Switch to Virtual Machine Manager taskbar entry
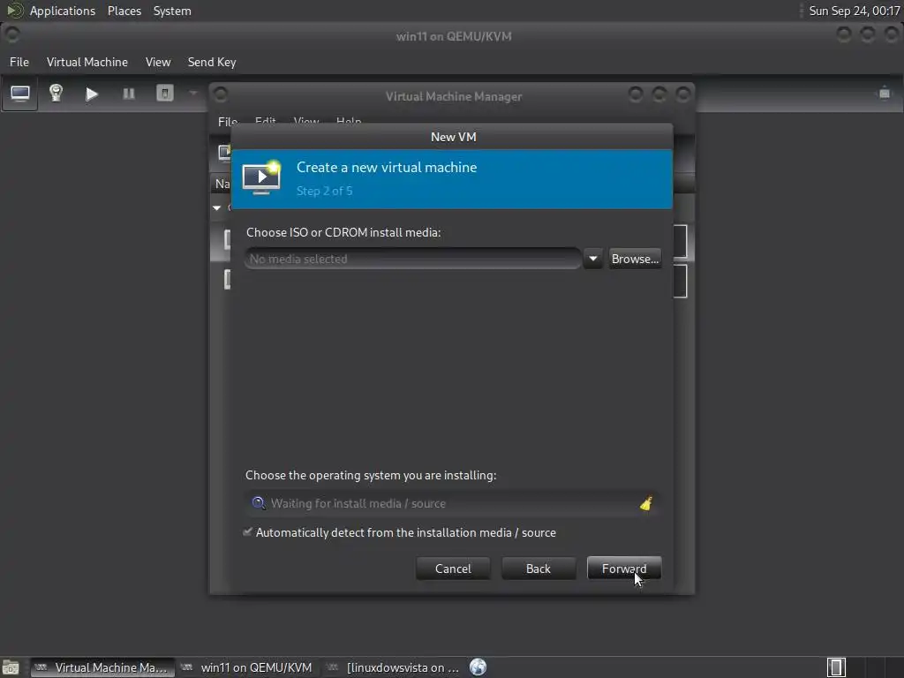This screenshot has width=904, height=678. pos(102,667)
